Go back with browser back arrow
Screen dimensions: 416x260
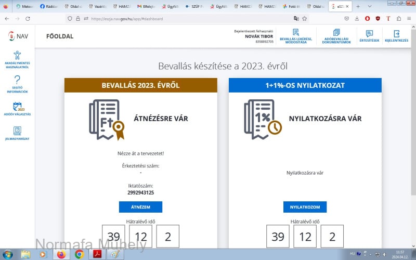pyautogui.click(x=7, y=19)
